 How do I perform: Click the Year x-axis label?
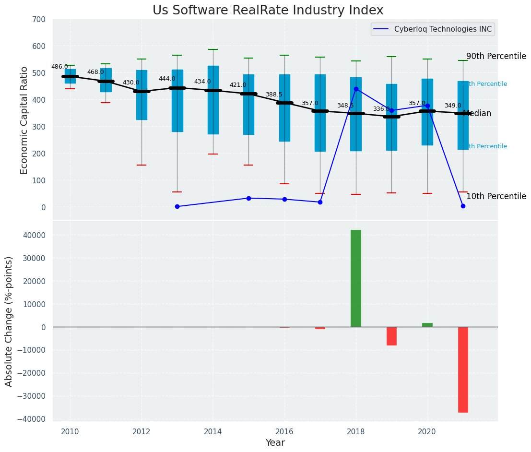pyautogui.click(x=275, y=442)
